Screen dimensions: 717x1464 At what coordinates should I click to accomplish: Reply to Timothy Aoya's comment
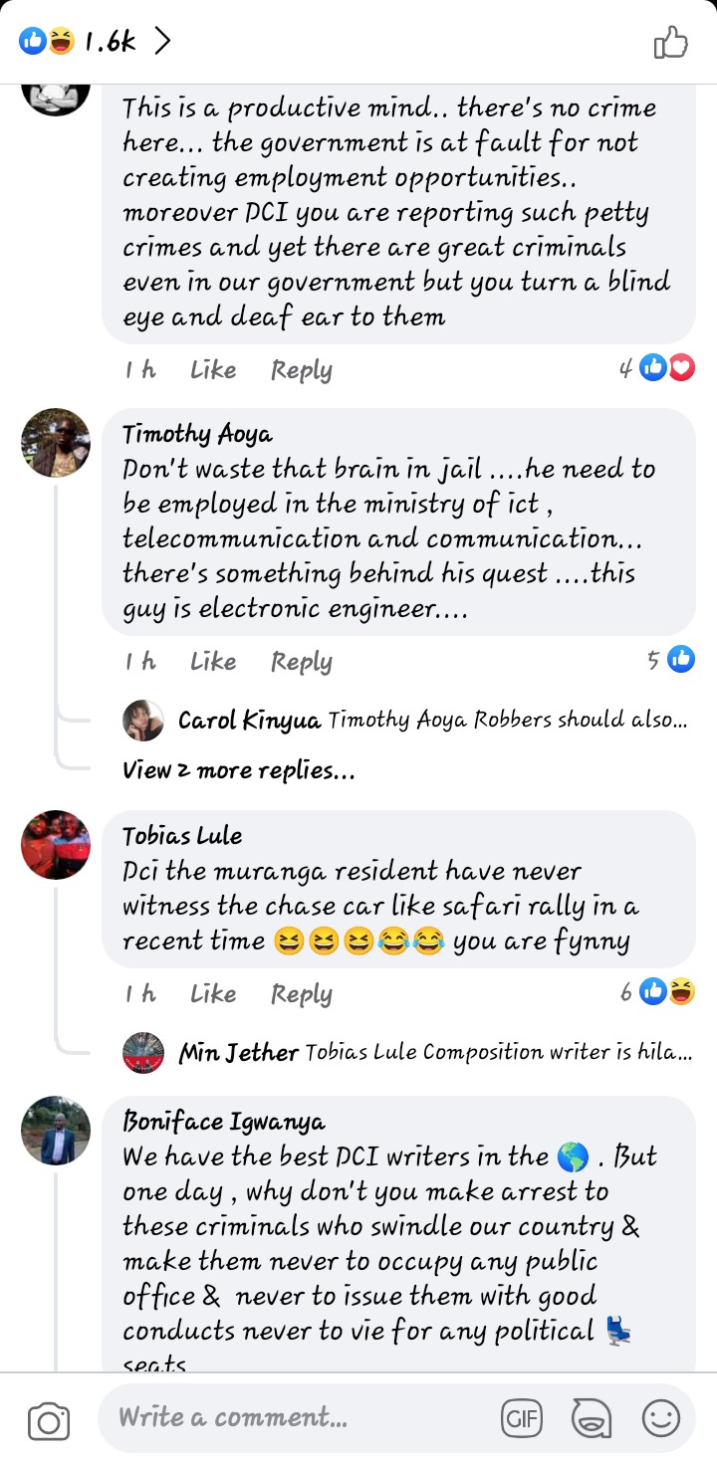pos(302,663)
